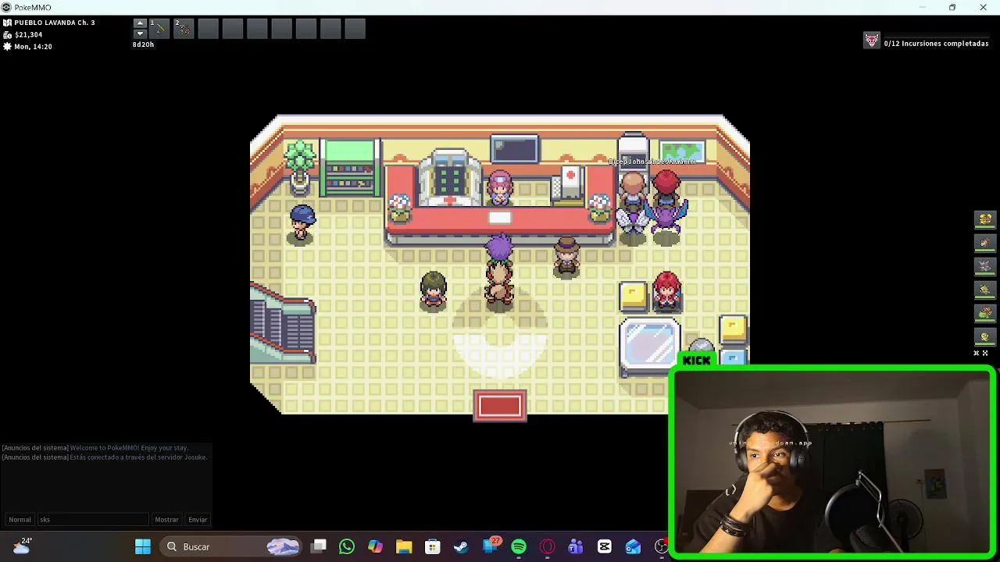Screen dimensions: 1000x562
Task: Open the first party Pokémon slot
Action: [984, 219]
